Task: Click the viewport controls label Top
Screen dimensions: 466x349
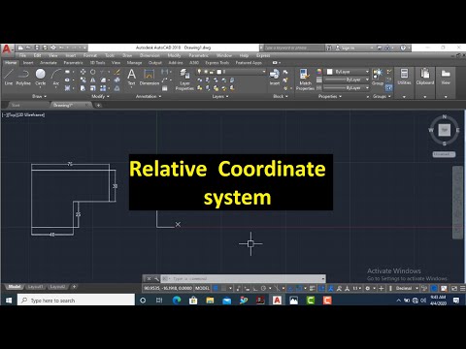Action: (12, 114)
